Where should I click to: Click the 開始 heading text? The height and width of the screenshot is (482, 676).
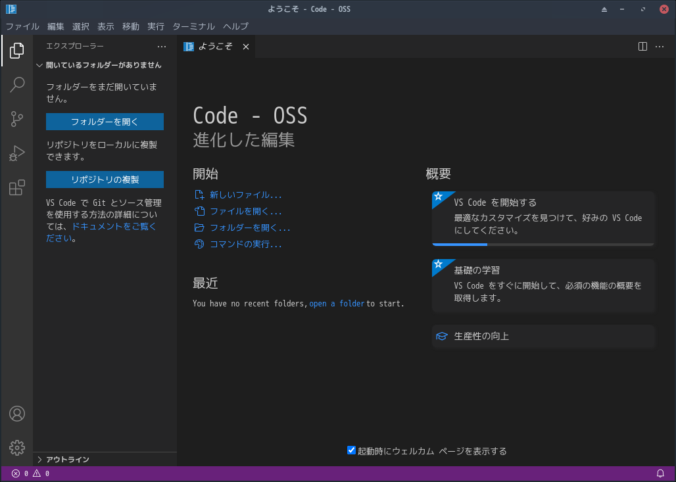pyautogui.click(x=205, y=174)
